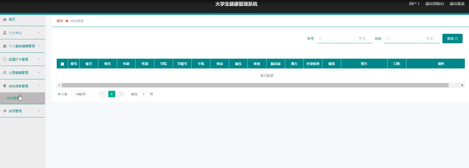Click the left arrow of the horizontal scrollbar
469x168 pixels.
[59, 85]
